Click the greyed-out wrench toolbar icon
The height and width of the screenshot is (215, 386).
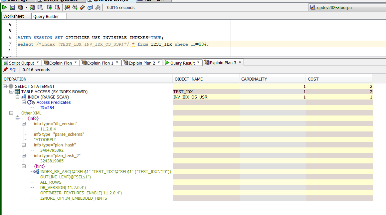[98, 7]
